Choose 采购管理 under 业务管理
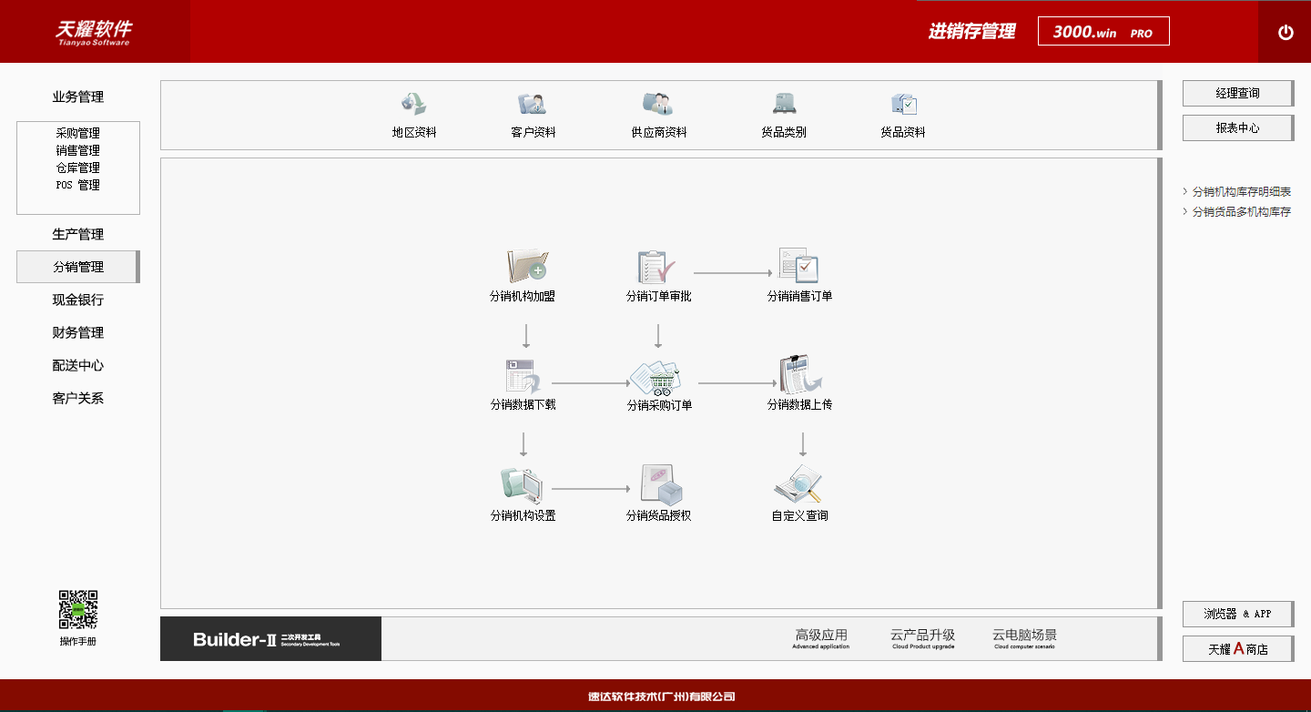The width and height of the screenshot is (1311, 712). 78,133
